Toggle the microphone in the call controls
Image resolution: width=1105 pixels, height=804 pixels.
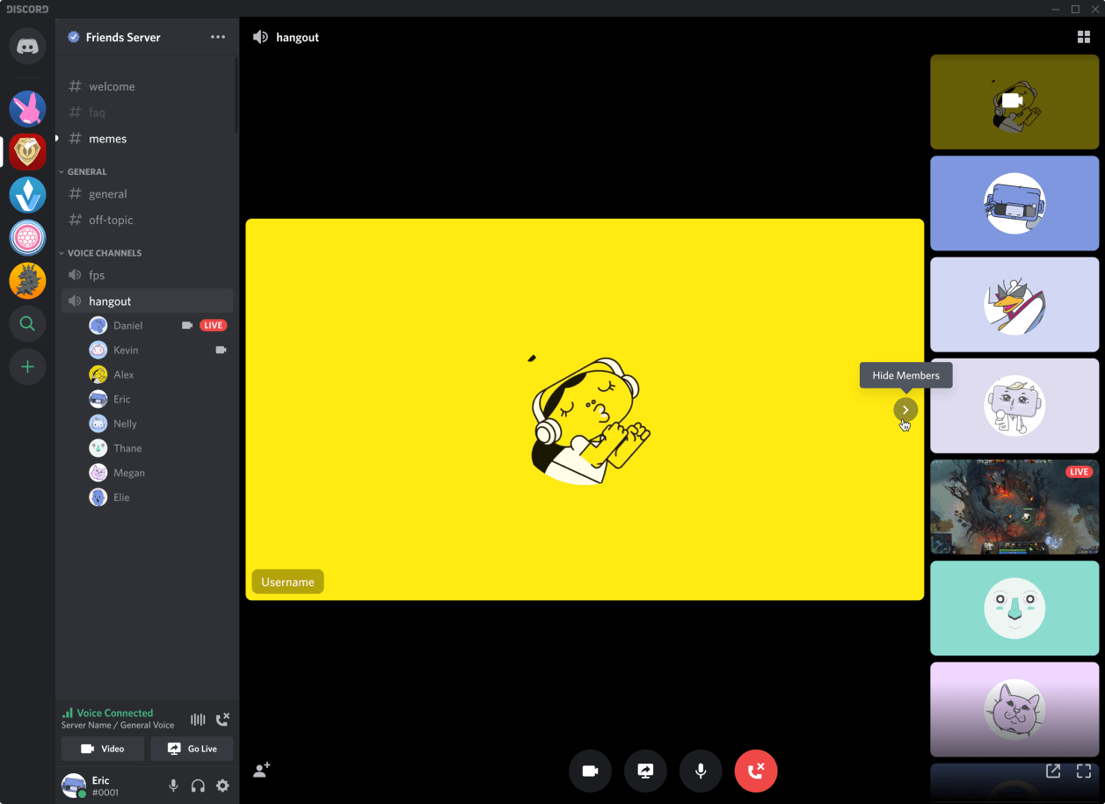coord(701,771)
